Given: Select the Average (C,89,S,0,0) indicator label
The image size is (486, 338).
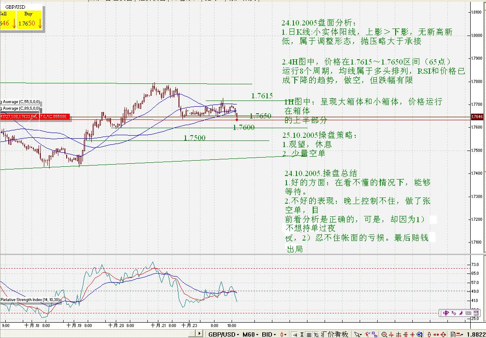Looking at the screenshot, I should pyautogui.click(x=20, y=108).
